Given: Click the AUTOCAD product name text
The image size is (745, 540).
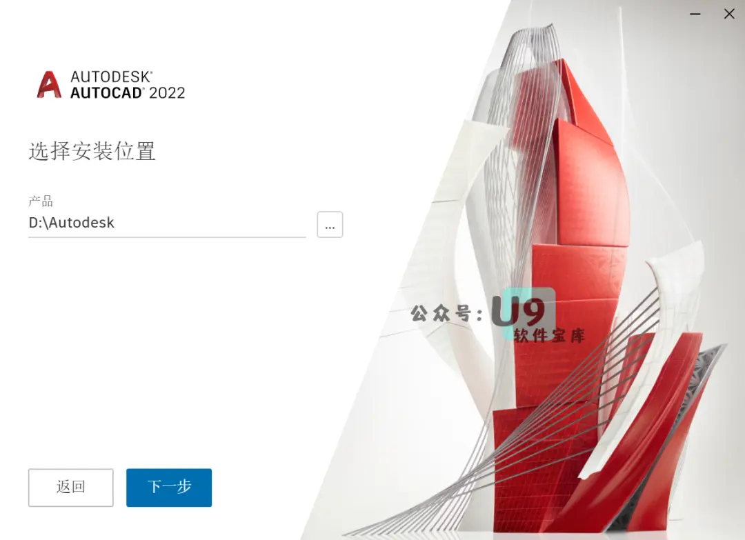Looking at the screenshot, I should [106, 92].
